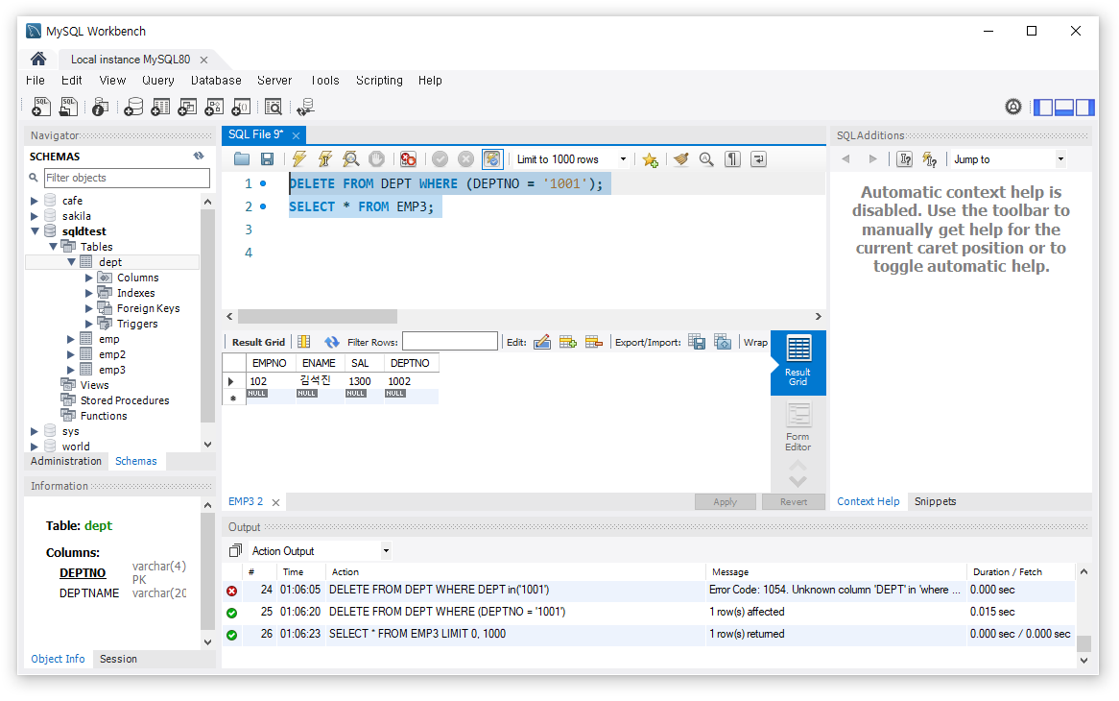The height and width of the screenshot is (701, 1119).
Task: Open the Form Editor view
Action: (798, 427)
